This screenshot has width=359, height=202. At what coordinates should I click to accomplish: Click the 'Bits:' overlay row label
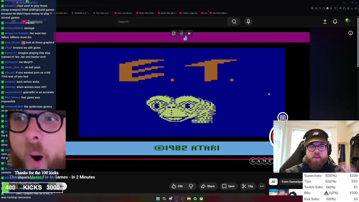pyautogui.click(x=307, y=193)
